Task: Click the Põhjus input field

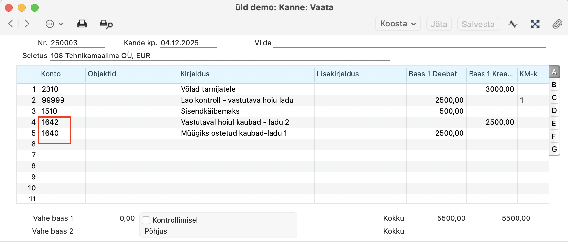Action: [x=229, y=231]
